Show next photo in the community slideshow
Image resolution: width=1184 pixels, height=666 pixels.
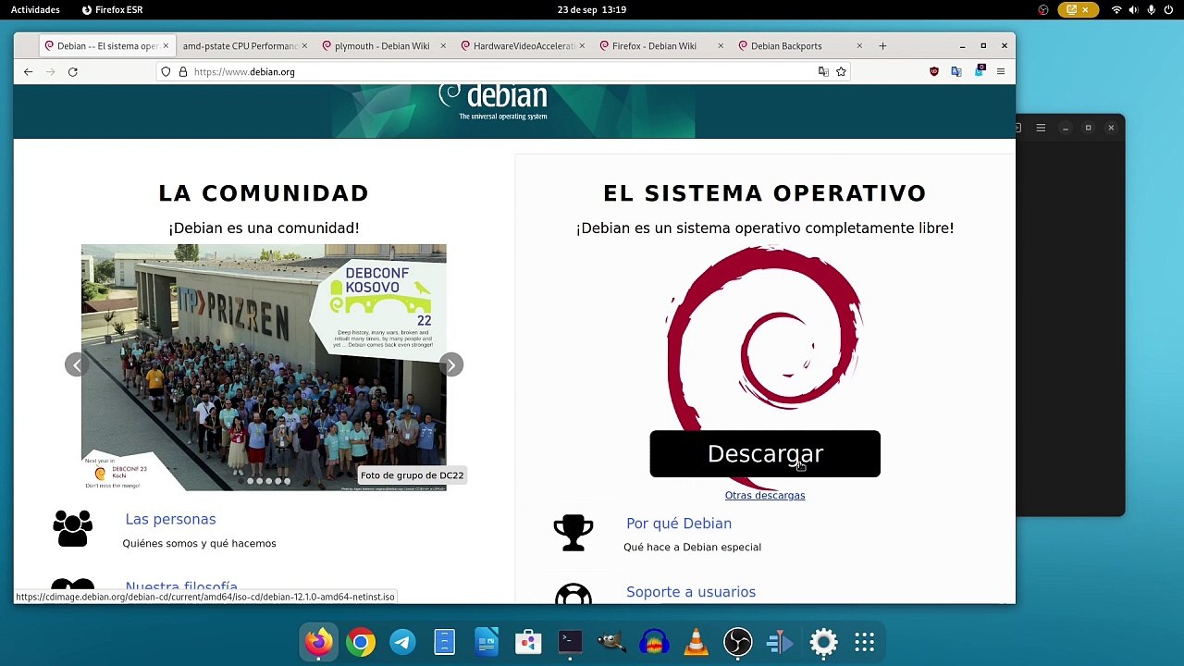coord(450,364)
